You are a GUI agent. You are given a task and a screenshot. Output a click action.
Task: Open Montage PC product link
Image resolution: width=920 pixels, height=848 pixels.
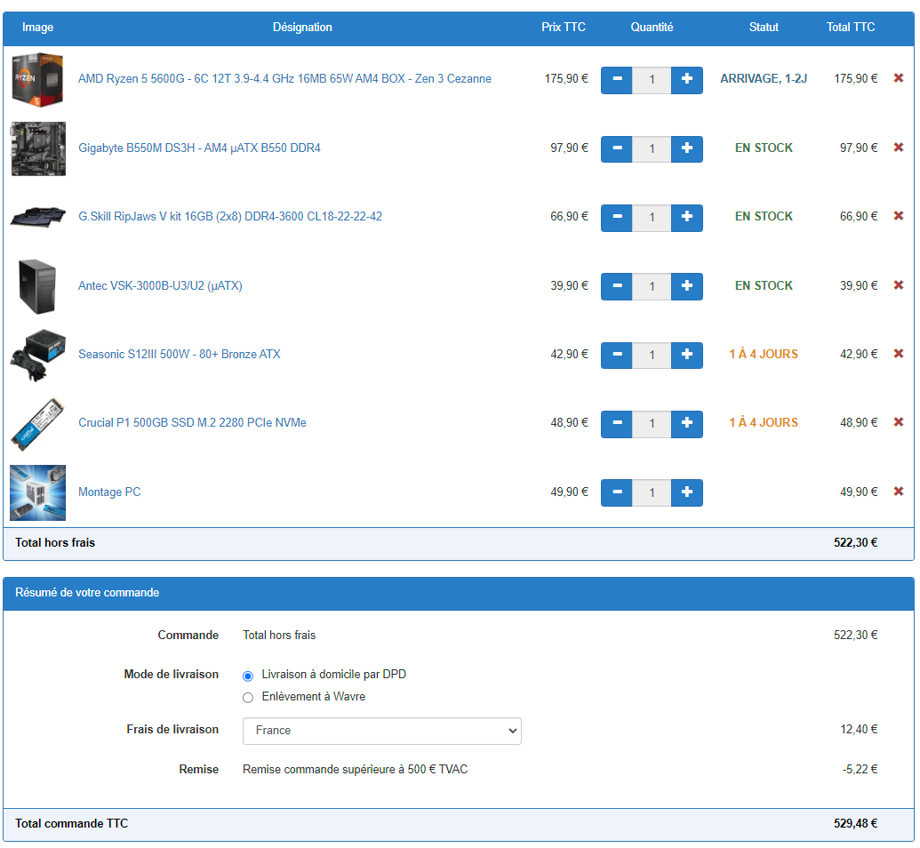109,492
